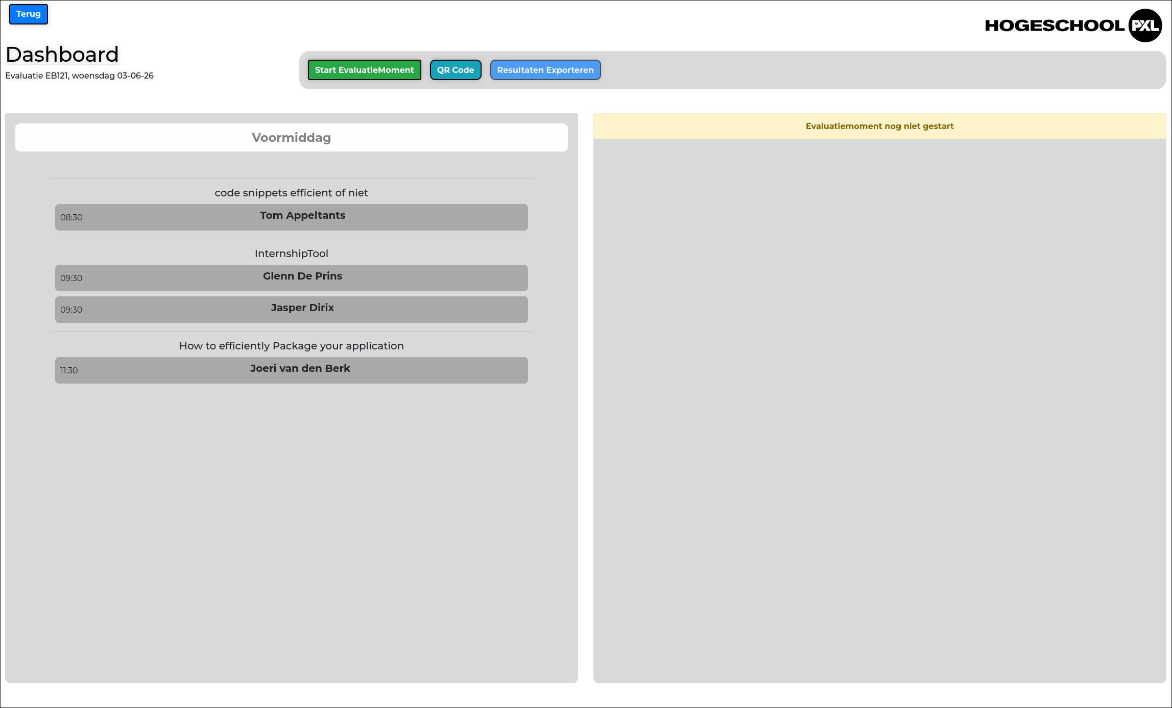Viewport: 1172px width, 708px height.
Task: Click the code snippets efficient of niet title
Action: click(x=291, y=193)
